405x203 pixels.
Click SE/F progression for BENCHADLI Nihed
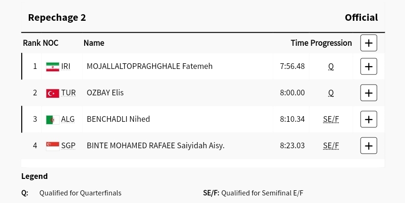click(x=331, y=119)
